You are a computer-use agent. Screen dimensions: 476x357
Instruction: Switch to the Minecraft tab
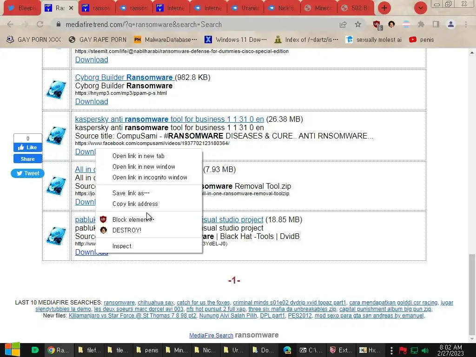coord(319,8)
